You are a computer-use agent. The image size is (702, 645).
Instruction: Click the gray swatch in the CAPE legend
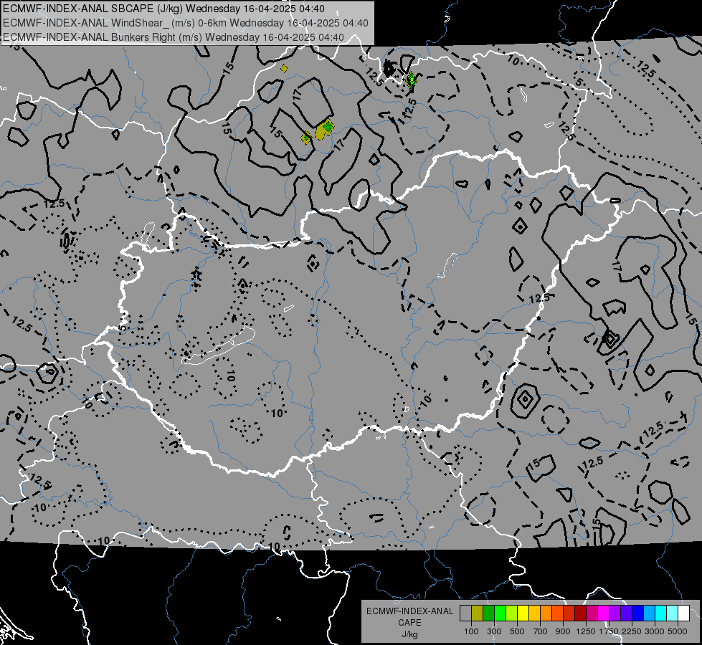465,613
